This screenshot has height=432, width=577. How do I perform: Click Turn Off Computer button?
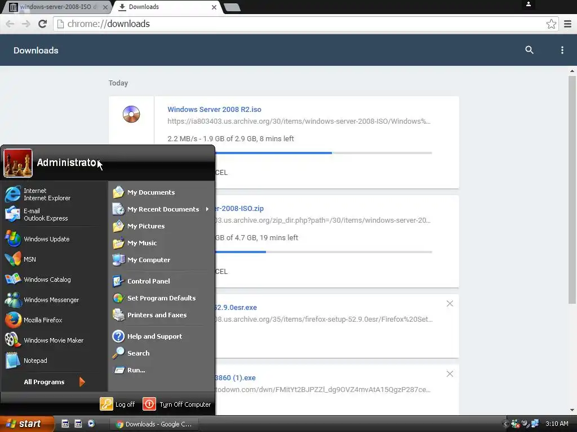[177, 404]
